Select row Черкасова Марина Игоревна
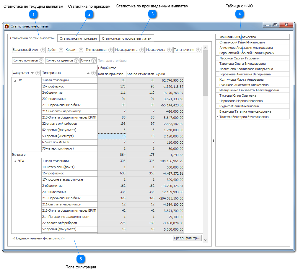The height and width of the screenshot is (274, 298). [x=254, y=101]
